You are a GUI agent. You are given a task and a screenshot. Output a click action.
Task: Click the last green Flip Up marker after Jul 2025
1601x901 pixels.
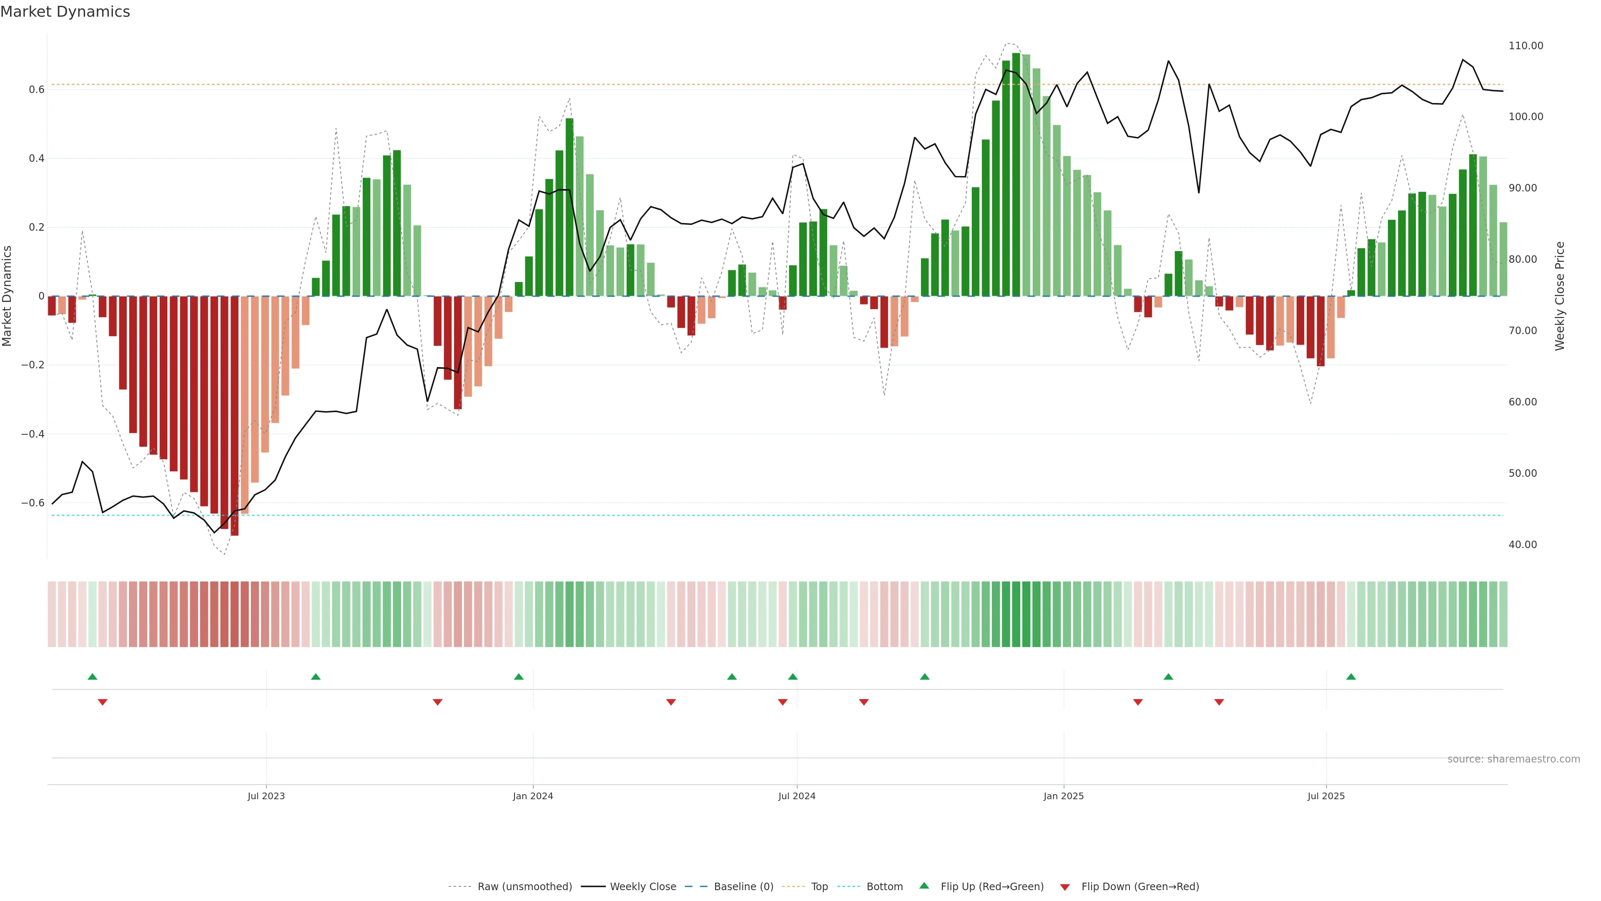(1350, 677)
